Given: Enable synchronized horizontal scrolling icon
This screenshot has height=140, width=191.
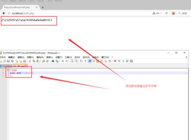Looking at the screenshot, I should pos(76,61).
